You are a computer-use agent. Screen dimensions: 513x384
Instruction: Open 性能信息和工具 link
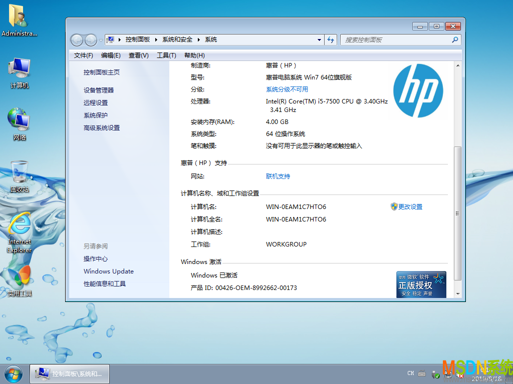(105, 284)
